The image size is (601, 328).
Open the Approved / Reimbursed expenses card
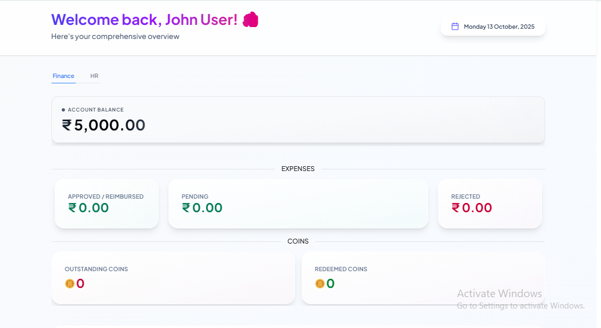click(107, 204)
